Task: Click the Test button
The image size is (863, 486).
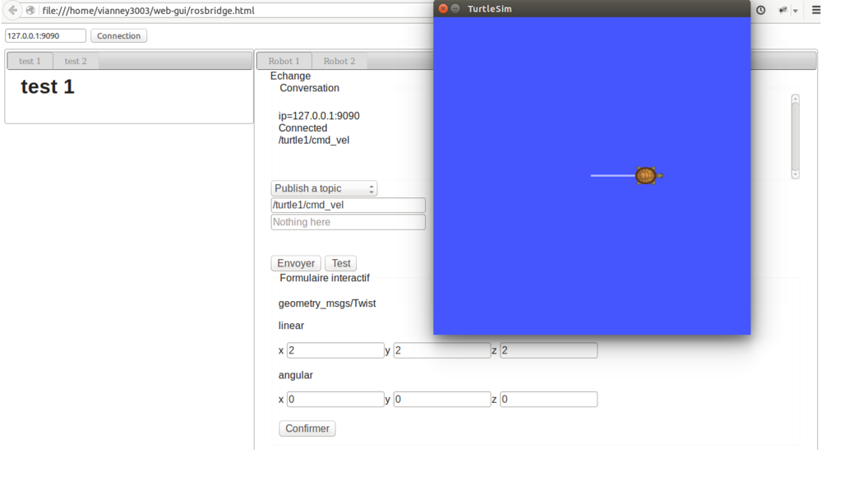Action: click(341, 263)
